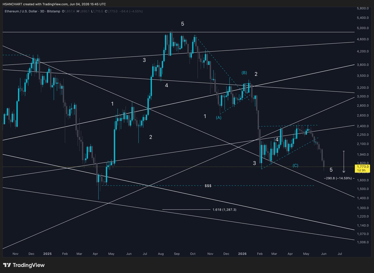Screen dimensions: 374x273
Task: Click the 5,000.0 price axis label
Action: (362, 28)
